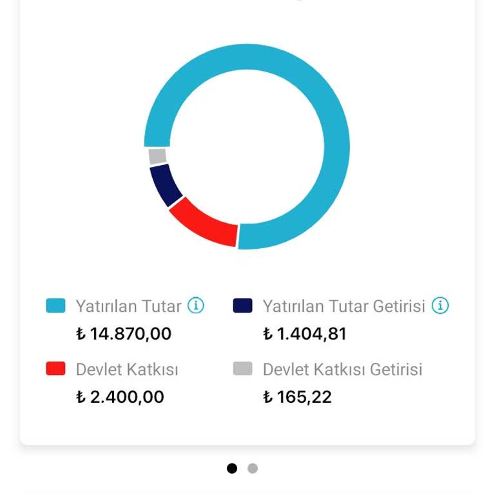Click navy Yatırılan Tutar Getirisi legend swatch
Image resolution: width=495 pixels, height=495 pixels.
pos(242,306)
